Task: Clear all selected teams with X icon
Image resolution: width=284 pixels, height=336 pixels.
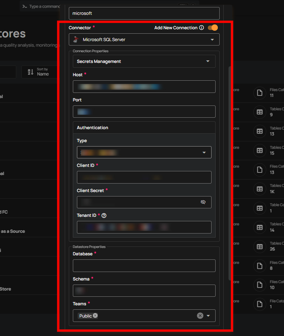Action: point(200,316)
